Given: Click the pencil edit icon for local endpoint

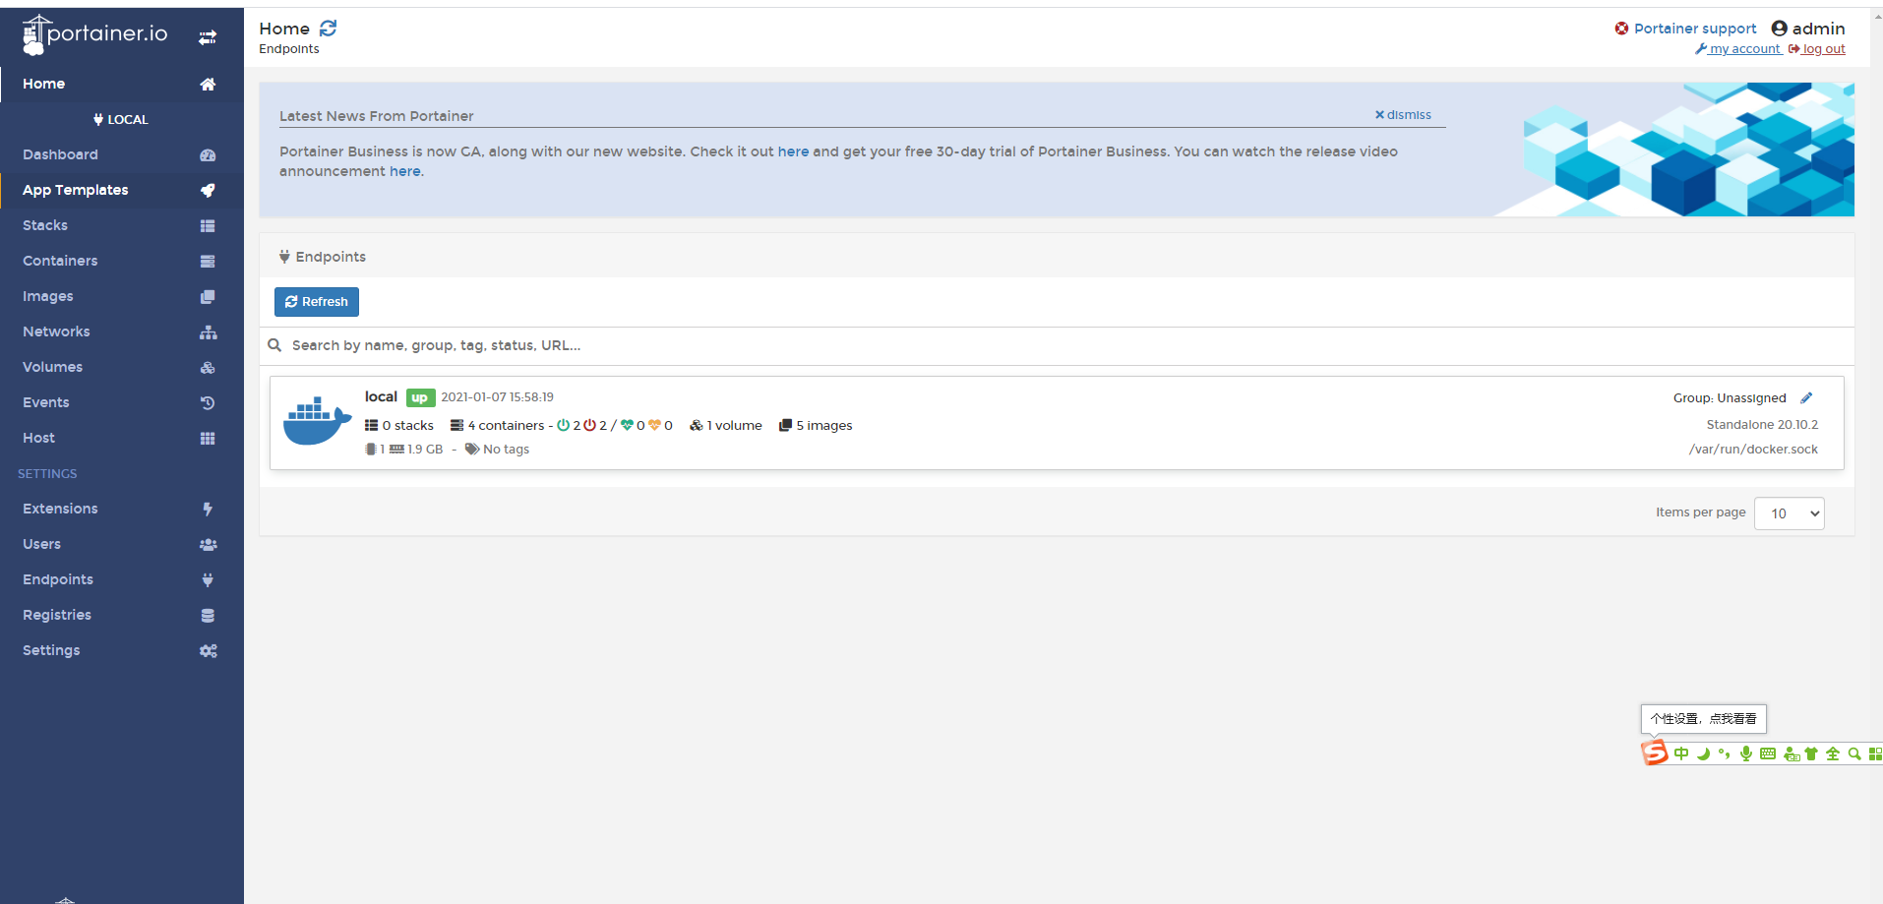Looking at the screenshot, I should pos(1806,398).
